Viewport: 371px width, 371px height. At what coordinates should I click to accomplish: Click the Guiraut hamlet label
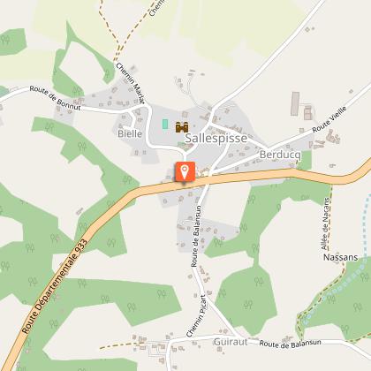[x=231, y=342]
